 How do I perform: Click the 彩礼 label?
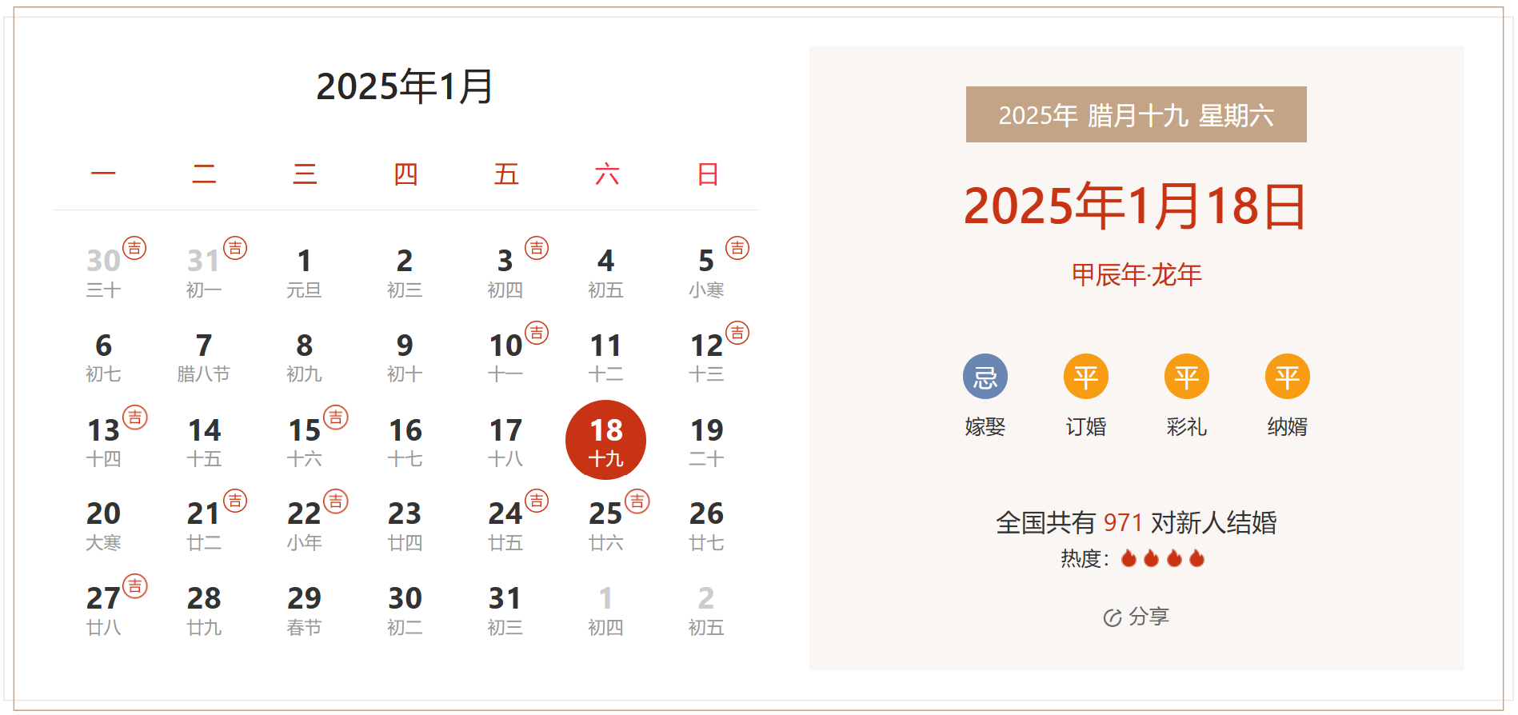(1187, 426)
